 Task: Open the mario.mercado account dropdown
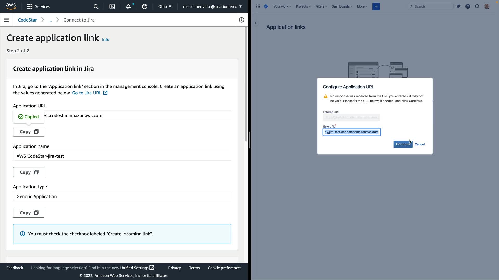tap(212, 6)
